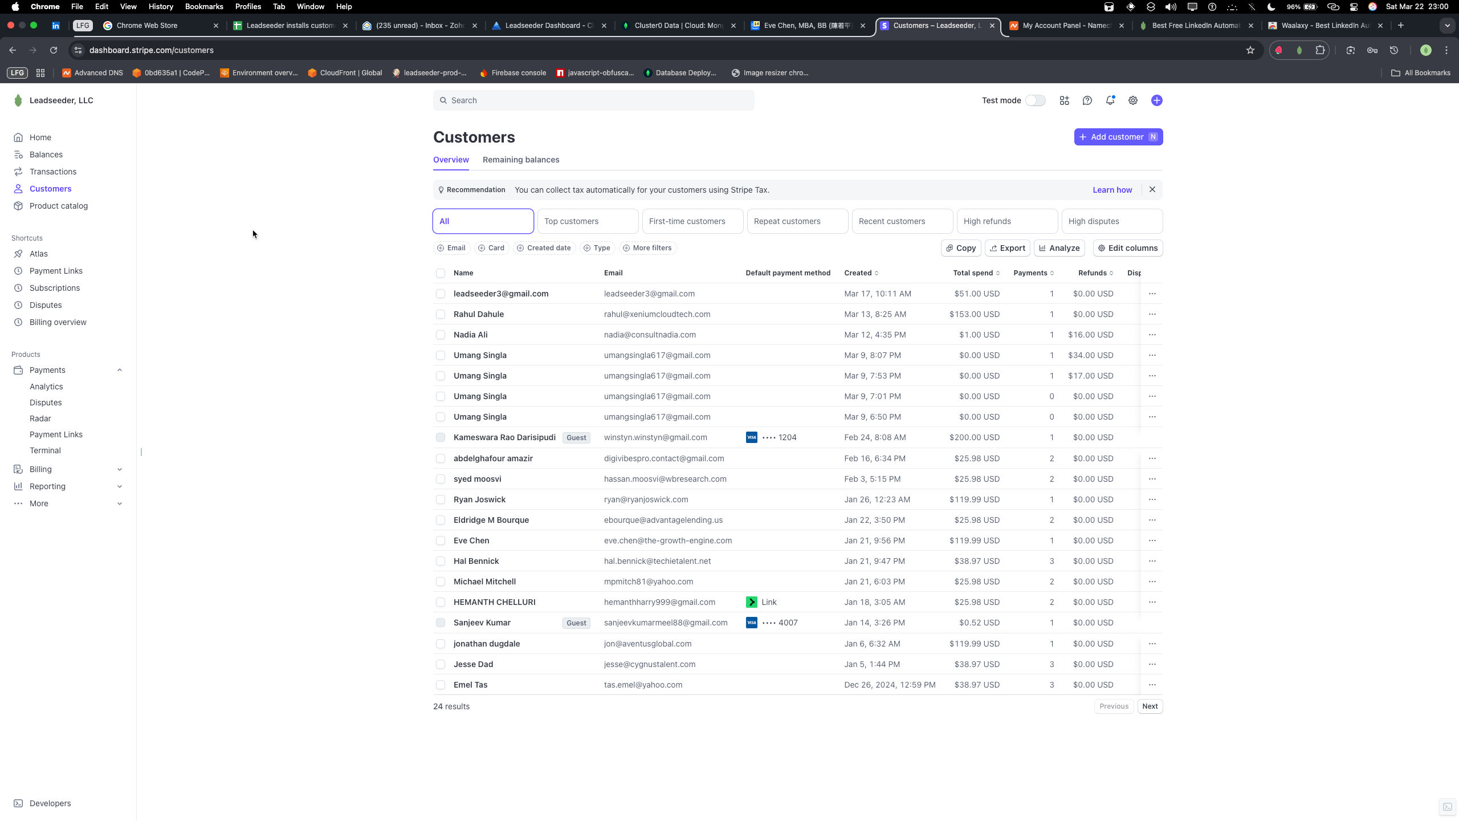Click the Export button

1007,248
